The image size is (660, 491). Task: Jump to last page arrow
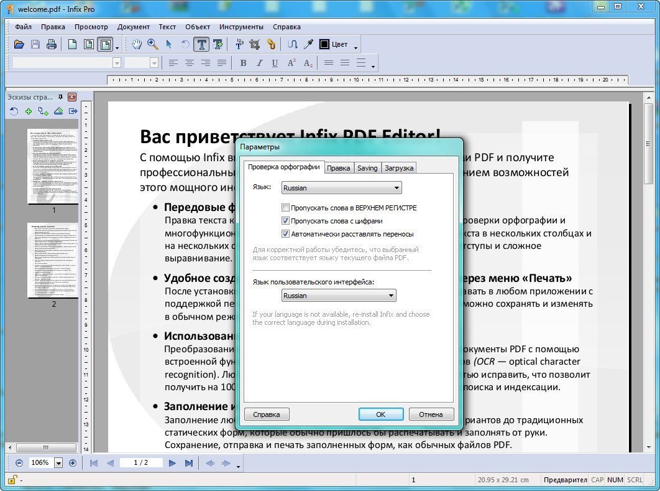coord(188,463)
